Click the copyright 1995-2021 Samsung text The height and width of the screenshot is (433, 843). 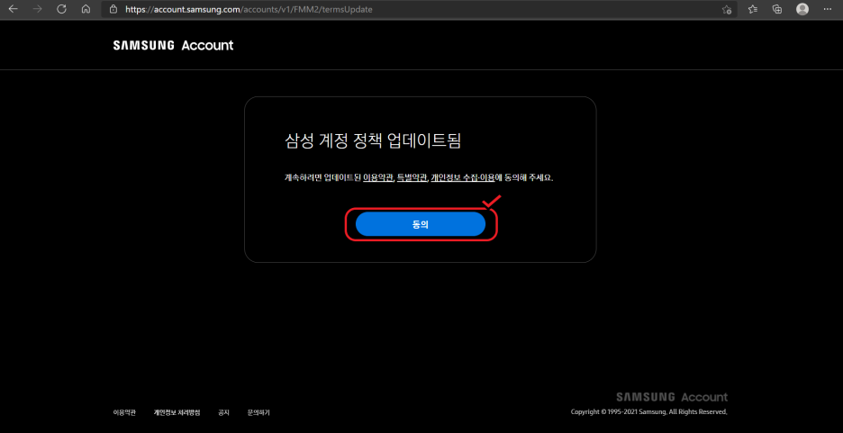pyautogui.click(x=649, y=412)
